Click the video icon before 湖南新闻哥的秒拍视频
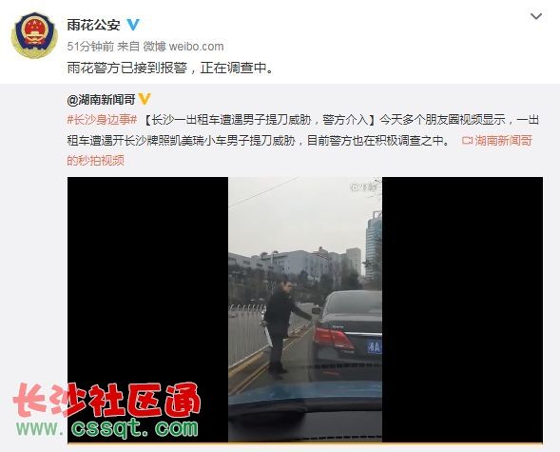This screenshot has height=452, width=560. 467,141
